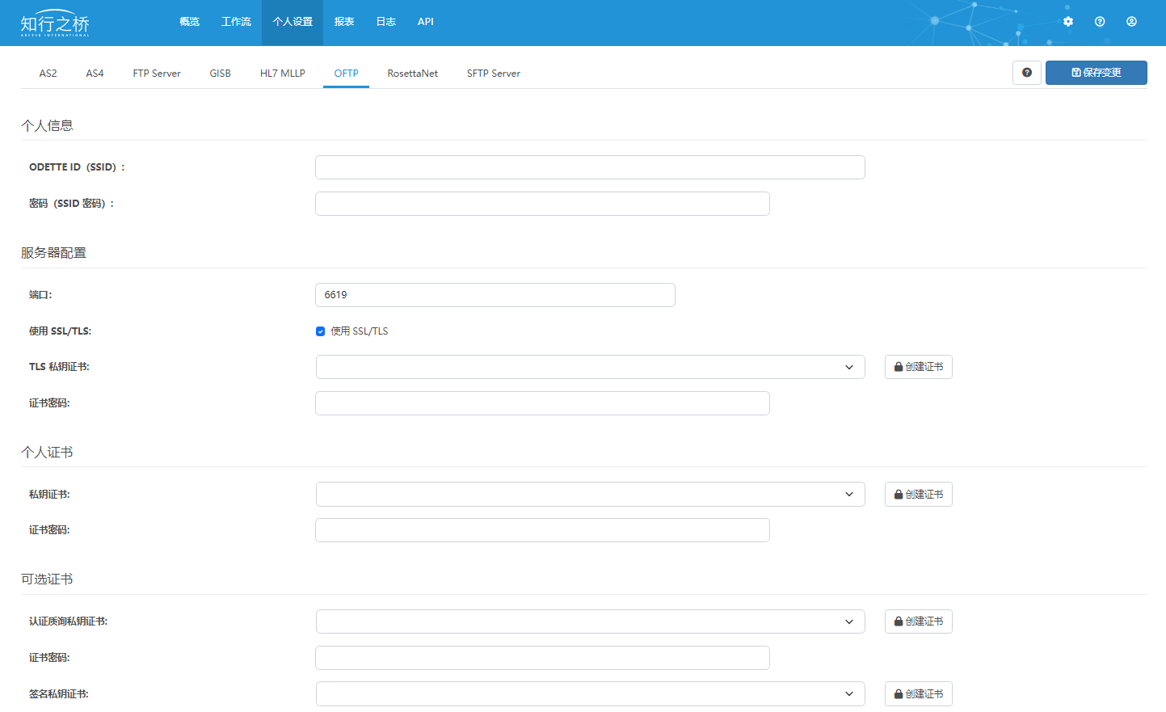Open the user account icon
The width and height of the screenshot is (1166, 712).
pos(1131,22)
